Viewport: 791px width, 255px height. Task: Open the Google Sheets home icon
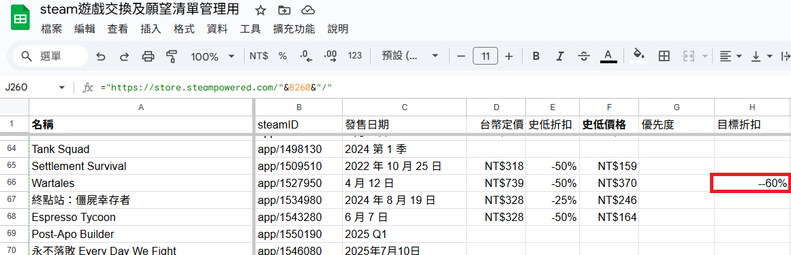click(x=20, y=18)
